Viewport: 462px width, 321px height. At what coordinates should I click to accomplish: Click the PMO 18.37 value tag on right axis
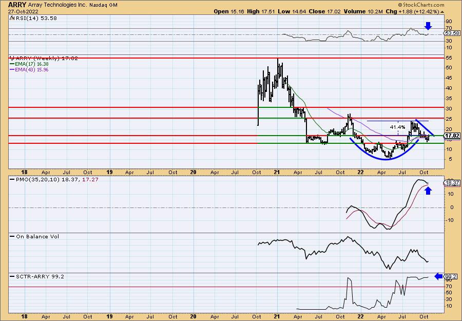452,183
